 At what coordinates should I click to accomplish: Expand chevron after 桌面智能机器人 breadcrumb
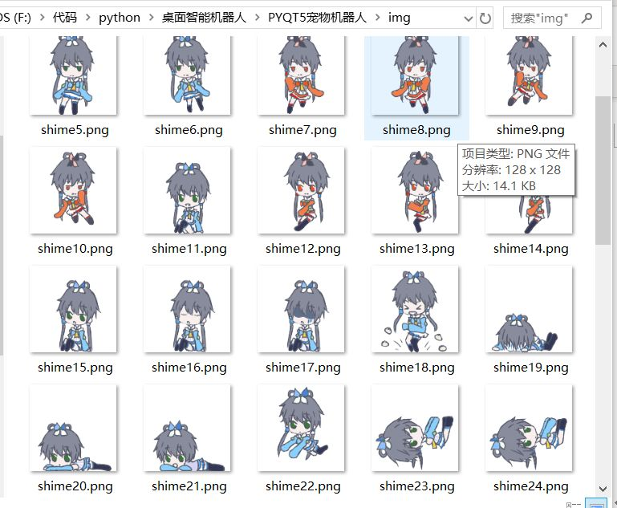pos(258,18)
